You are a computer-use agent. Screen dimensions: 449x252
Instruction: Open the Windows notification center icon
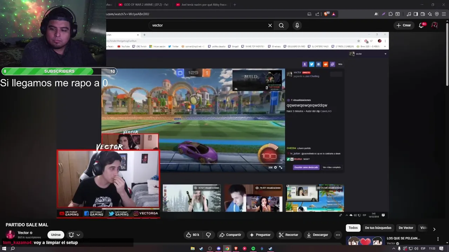[x=441, y=248]
